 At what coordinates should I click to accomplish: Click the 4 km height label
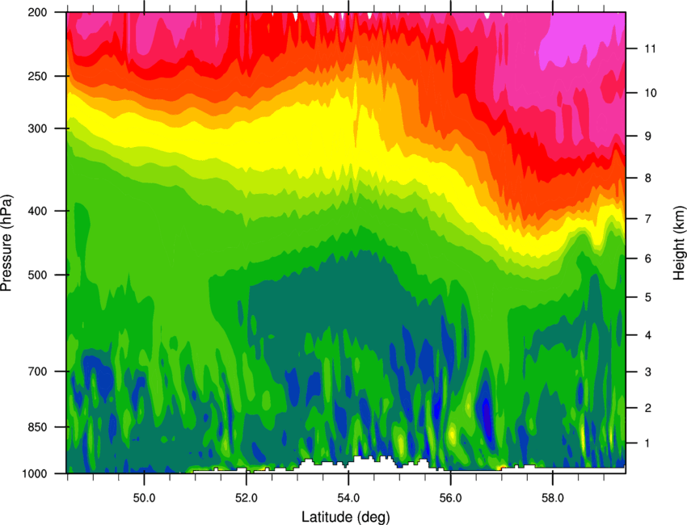coord(648,335)
